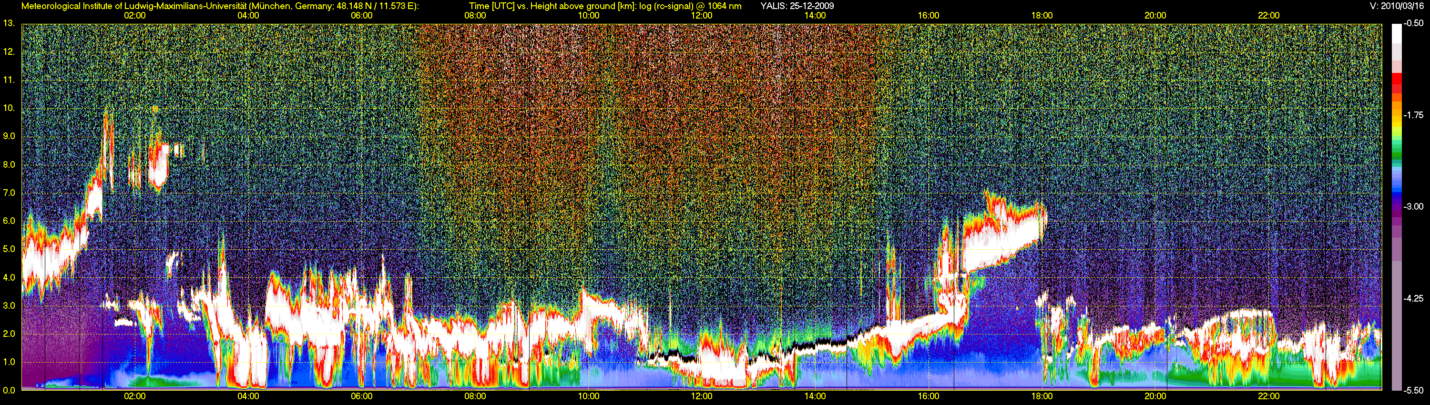
Task: Click the 9.0 height axis label
Action: click(x=9, y=136)
